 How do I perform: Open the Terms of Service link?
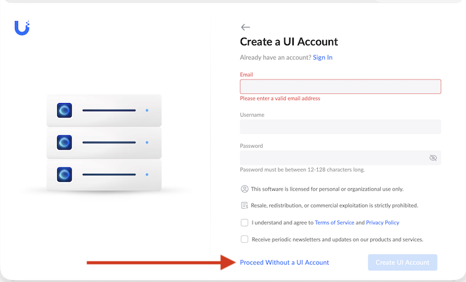tap(334, 222)
